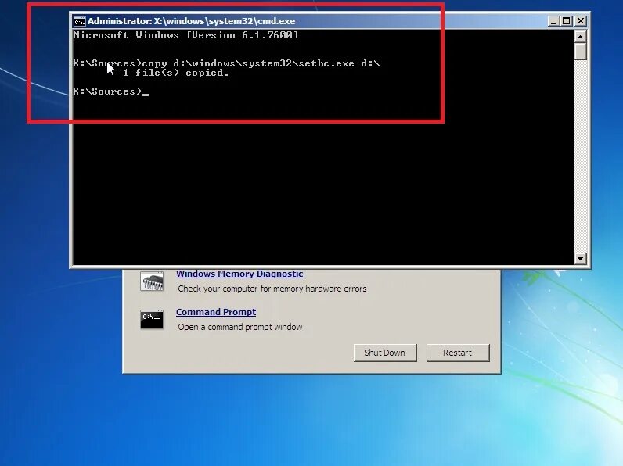
Task: Click the Restart button
Action: click(x=458, y=353)
